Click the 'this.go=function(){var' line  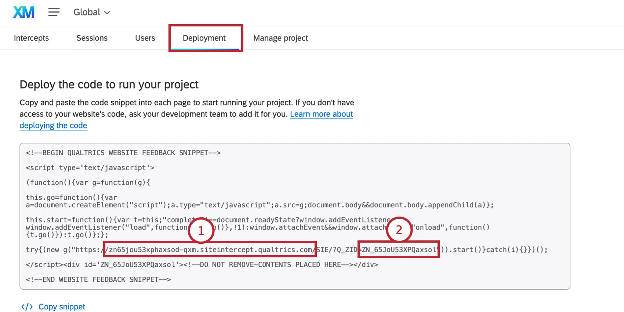(x=71, y=197)
